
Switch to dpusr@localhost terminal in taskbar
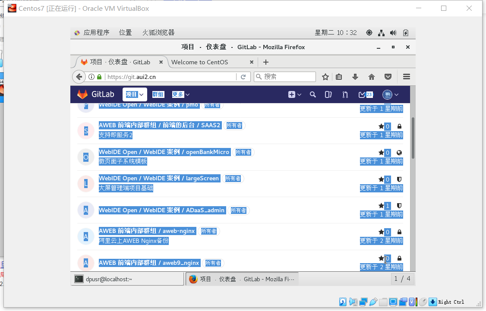pyautogui.click(x=127, y=279)
